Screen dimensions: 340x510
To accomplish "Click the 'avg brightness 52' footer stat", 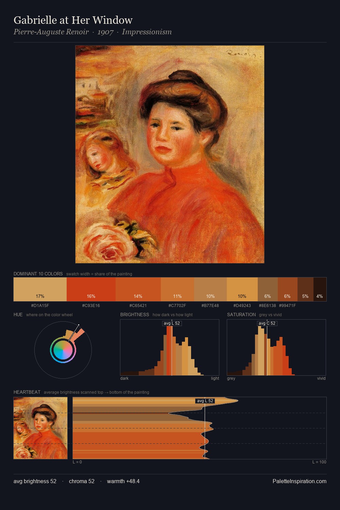I will [35, 481].
